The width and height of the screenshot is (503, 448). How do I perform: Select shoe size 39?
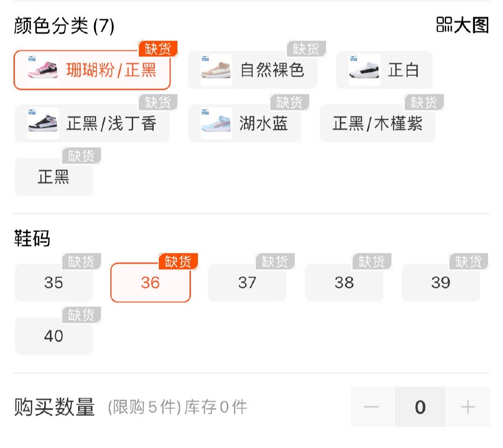pos(441,282)
